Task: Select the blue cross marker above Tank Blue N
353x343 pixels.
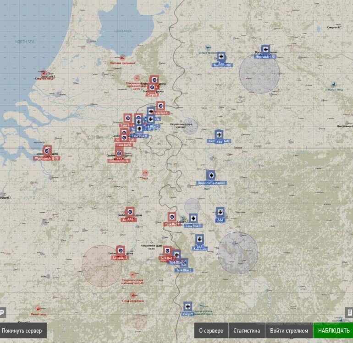Action: 176,255
